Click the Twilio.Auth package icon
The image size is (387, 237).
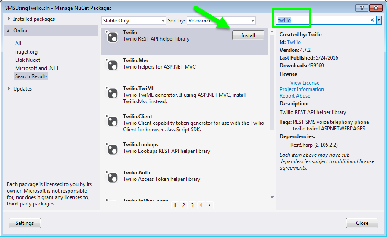pos(112,177)
